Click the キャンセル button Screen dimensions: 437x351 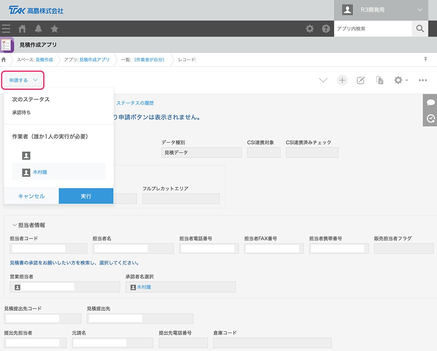tap(31, 196)
